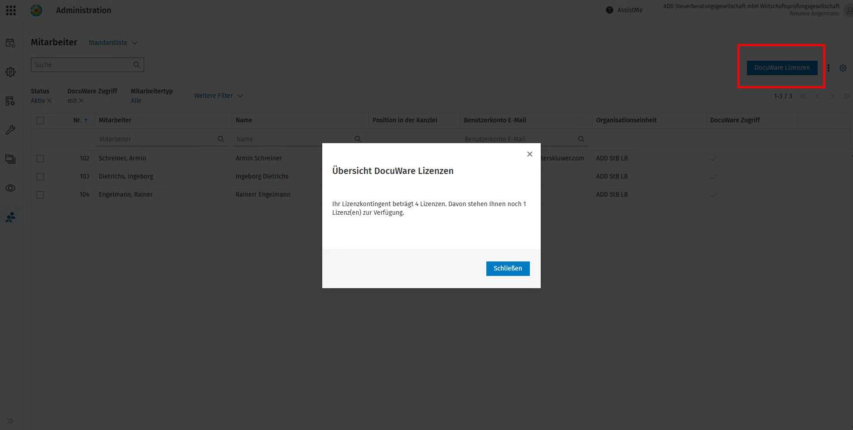853x430 pixels.
Task: Close dialog with the X icon
Action: point(530,154)
